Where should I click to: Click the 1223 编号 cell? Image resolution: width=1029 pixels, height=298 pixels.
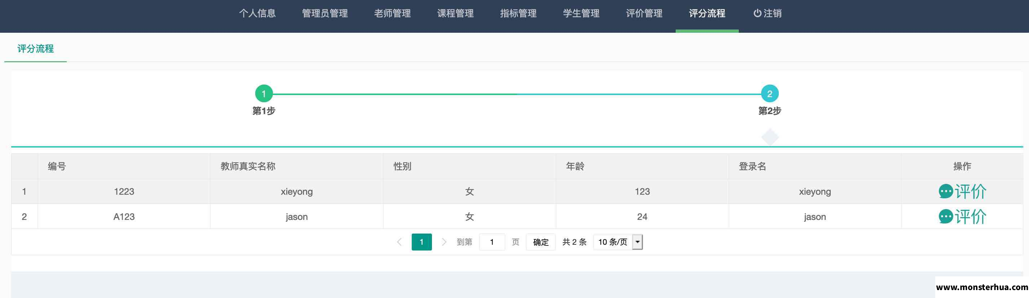tap(124, 191)
